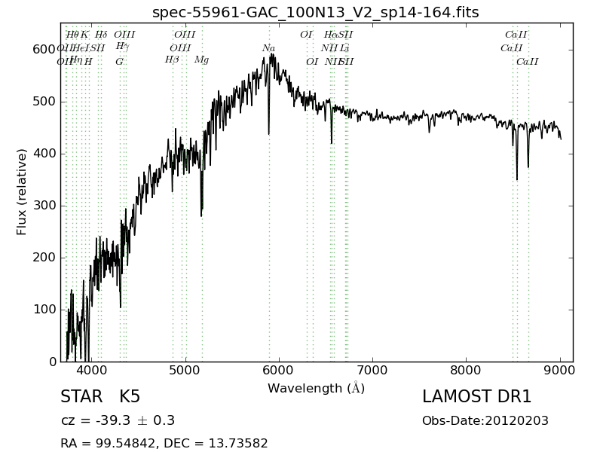Screen dimensions: 603x452
Task: Select the RA = 99.54842, DEC = 13.73582 line
Action: coord(164,444)
